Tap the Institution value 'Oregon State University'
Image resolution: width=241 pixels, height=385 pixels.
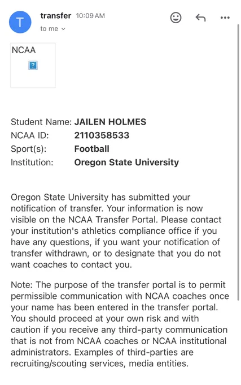[126, 162]
